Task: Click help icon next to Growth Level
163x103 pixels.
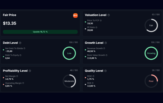Action: point(106,43)
